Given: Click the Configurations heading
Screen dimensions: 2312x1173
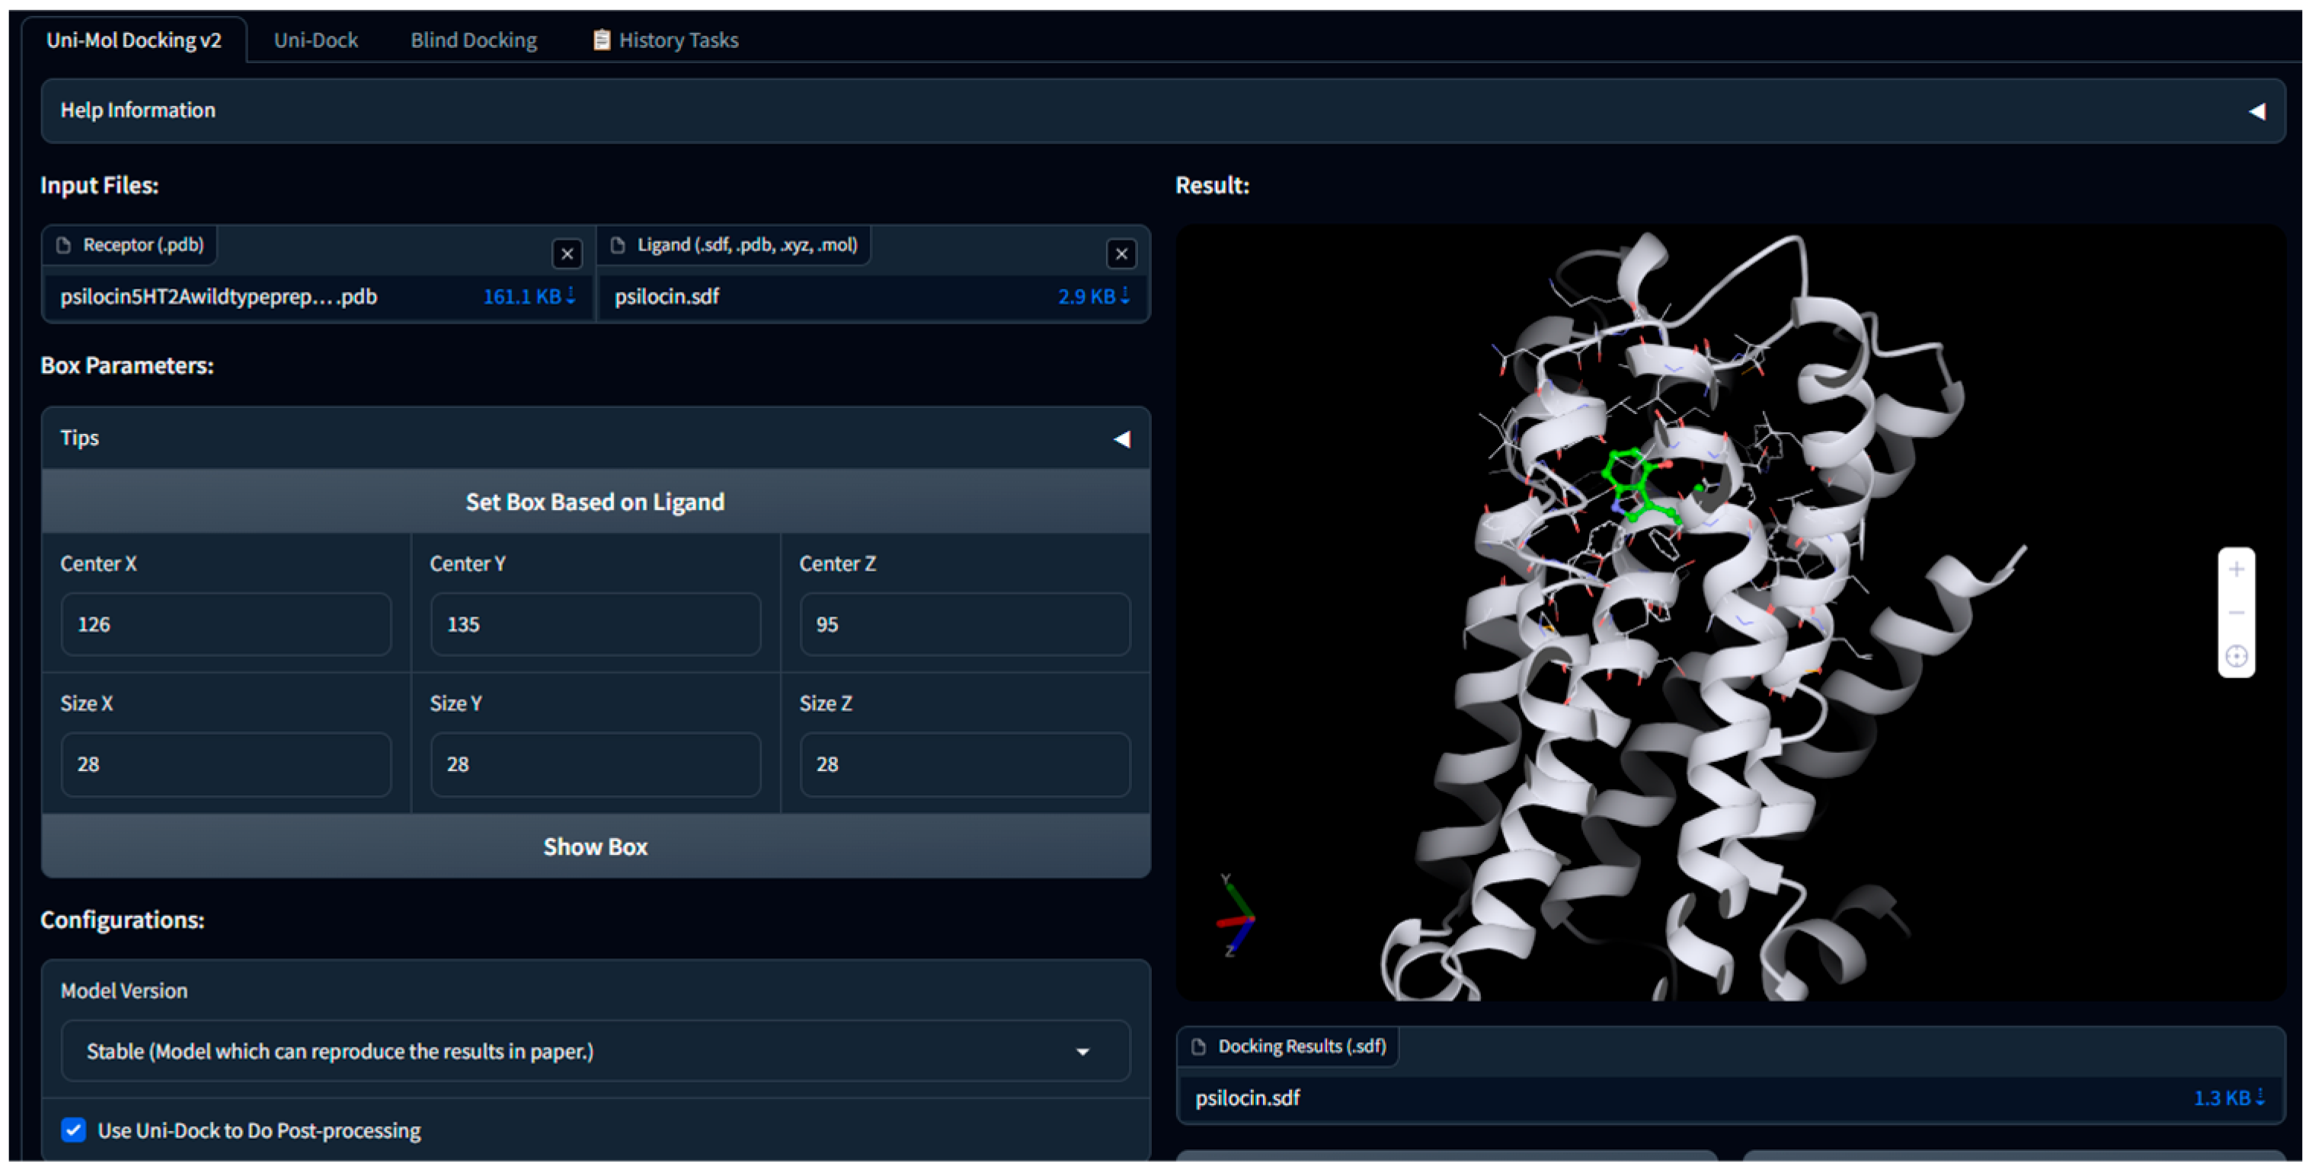Looking at the screenshot, I should [x=122, y=920].
